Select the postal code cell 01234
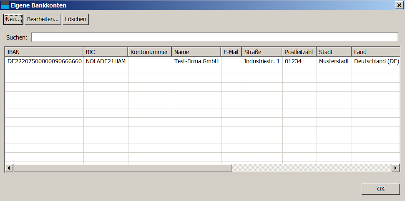 tap(299, 61)
